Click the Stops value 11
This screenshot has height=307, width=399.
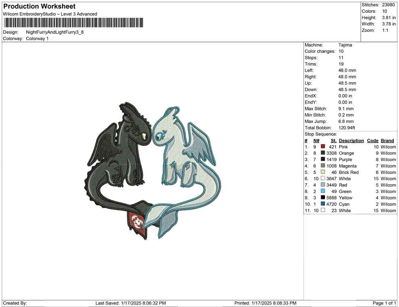(x=341, y=58)
